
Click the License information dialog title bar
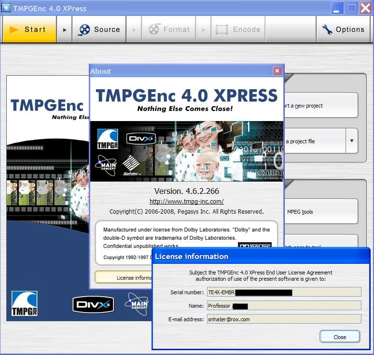tap(261, 256)
